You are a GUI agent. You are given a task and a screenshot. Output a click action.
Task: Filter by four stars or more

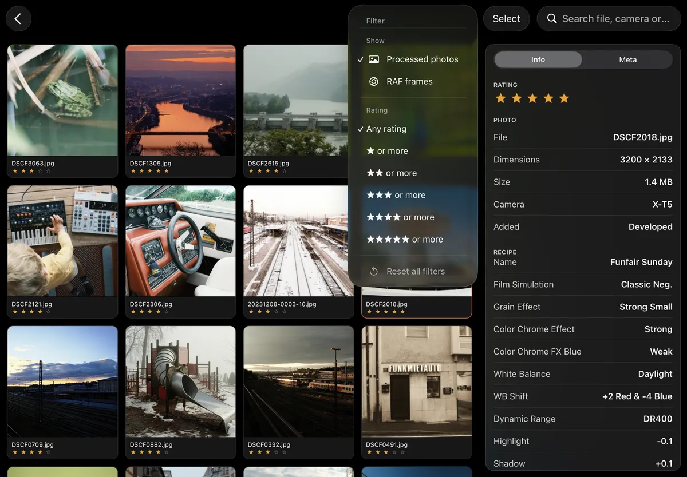click(x=413, y=218)
